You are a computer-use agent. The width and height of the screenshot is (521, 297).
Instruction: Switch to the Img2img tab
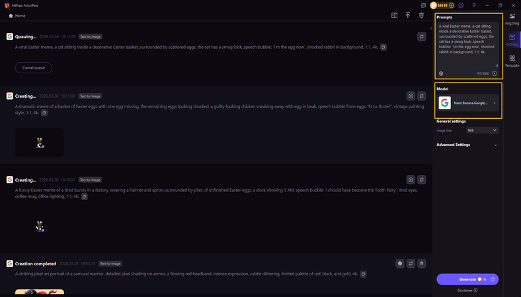[x=512, y=18]
